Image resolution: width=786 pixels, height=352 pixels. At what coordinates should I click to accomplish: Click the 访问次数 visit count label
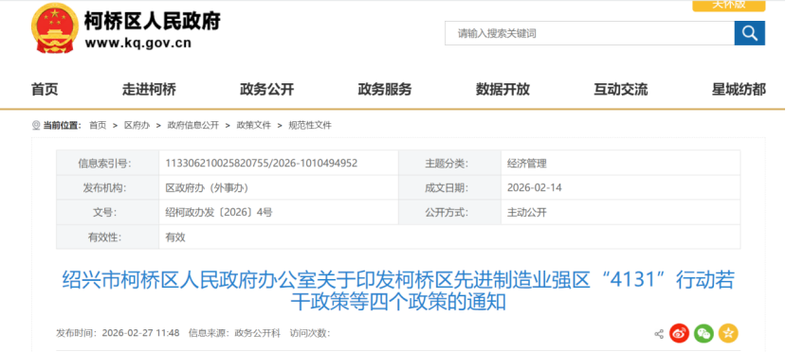coord(310,333)
